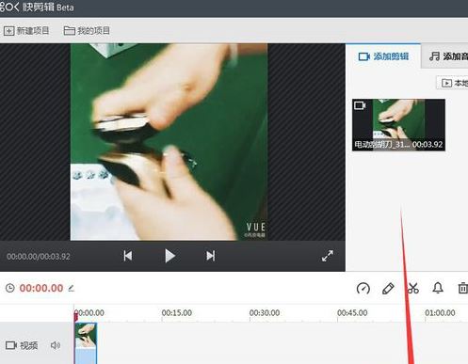468x364 pixels.
Task: Click the play button under preview
Action: [169, 256]
